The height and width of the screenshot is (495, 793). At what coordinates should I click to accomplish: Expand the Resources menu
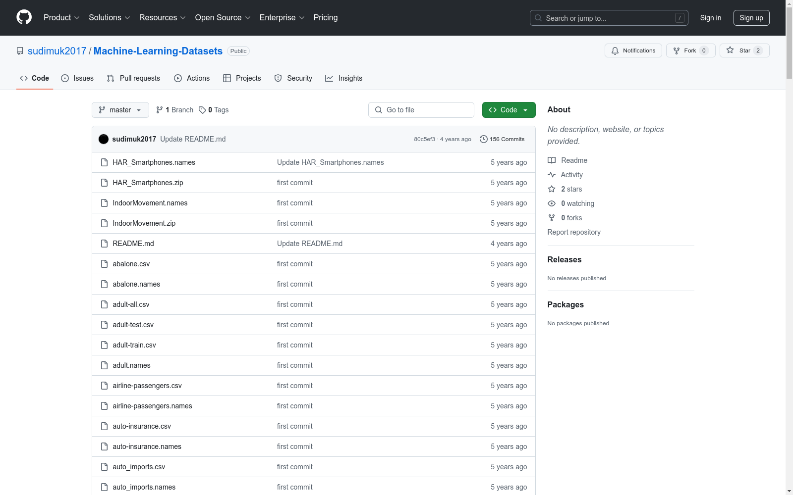(163, 17)
